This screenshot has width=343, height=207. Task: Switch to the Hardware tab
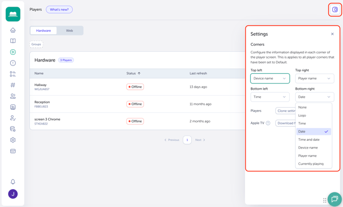click(x=44, y=31)
